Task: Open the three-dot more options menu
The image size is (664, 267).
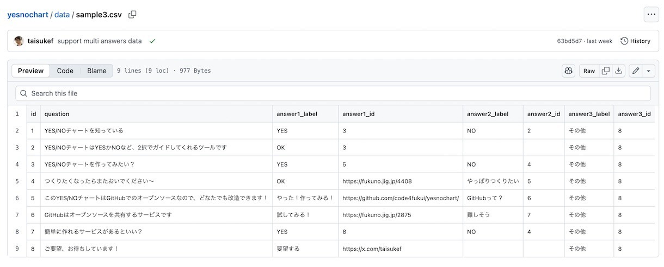Action: point(651,15)
